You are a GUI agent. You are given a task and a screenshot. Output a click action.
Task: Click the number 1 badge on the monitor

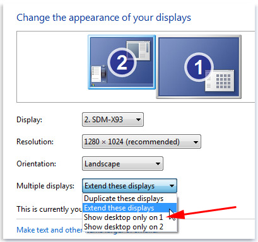tap(199, 67)
